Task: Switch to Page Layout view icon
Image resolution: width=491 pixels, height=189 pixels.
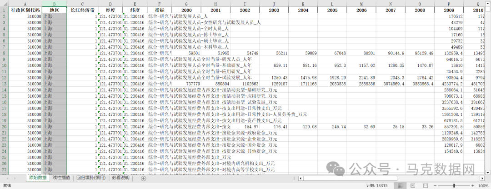Action: 413,185
